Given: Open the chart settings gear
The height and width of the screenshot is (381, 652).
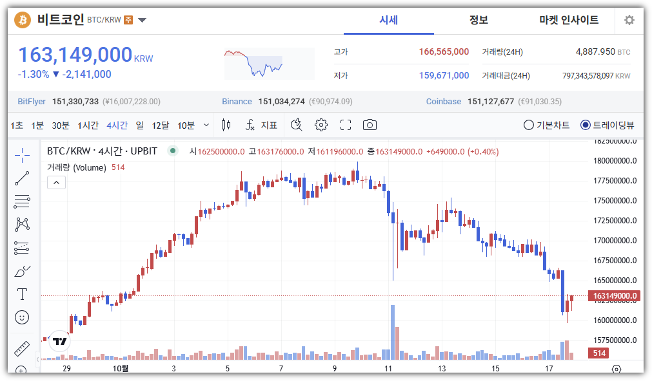Looking at the screenshot, I should 321,125.
